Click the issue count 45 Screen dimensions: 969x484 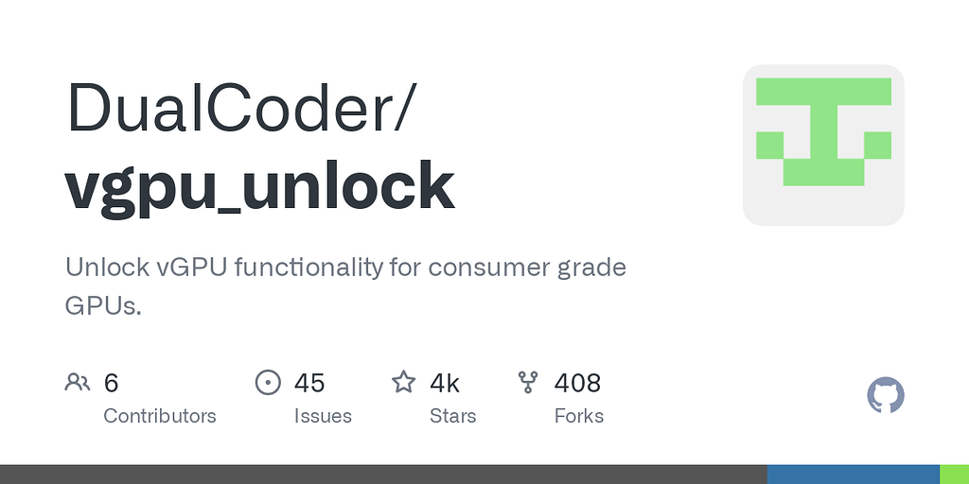309,383
